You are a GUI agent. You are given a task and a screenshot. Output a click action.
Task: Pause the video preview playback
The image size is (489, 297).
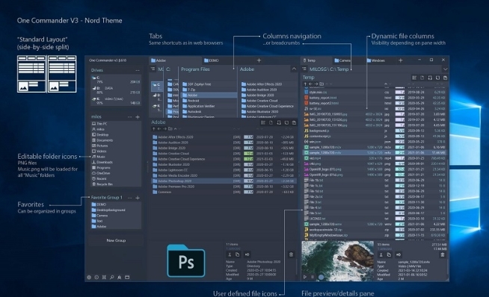coord(313,277)
